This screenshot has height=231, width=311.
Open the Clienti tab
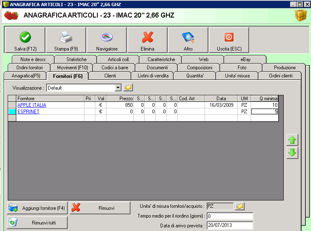tap(110, 76)
